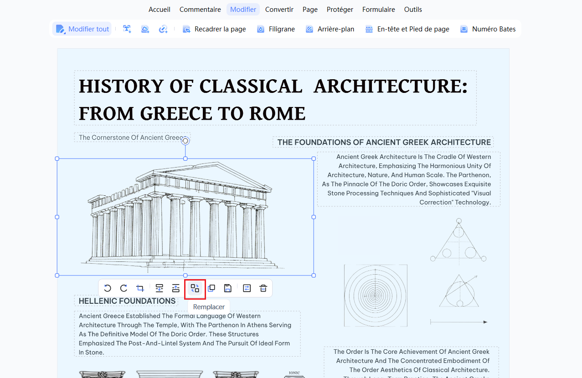Select the Parthenon temple sketch image

185,217
